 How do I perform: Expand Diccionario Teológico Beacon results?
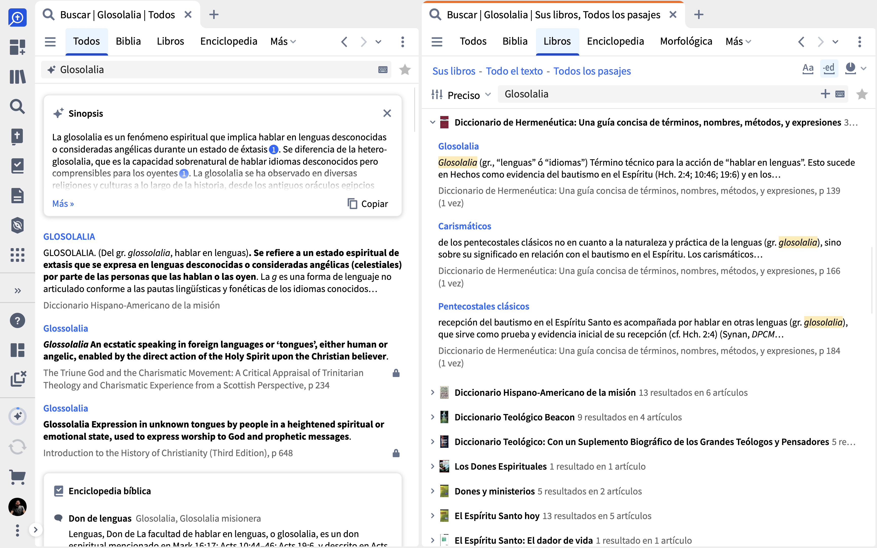pos(432,417)
